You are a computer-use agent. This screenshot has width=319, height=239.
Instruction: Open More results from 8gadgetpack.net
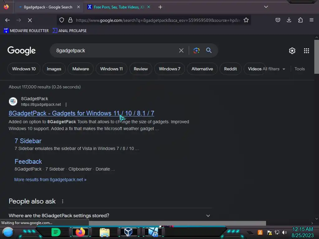point(50,180)
